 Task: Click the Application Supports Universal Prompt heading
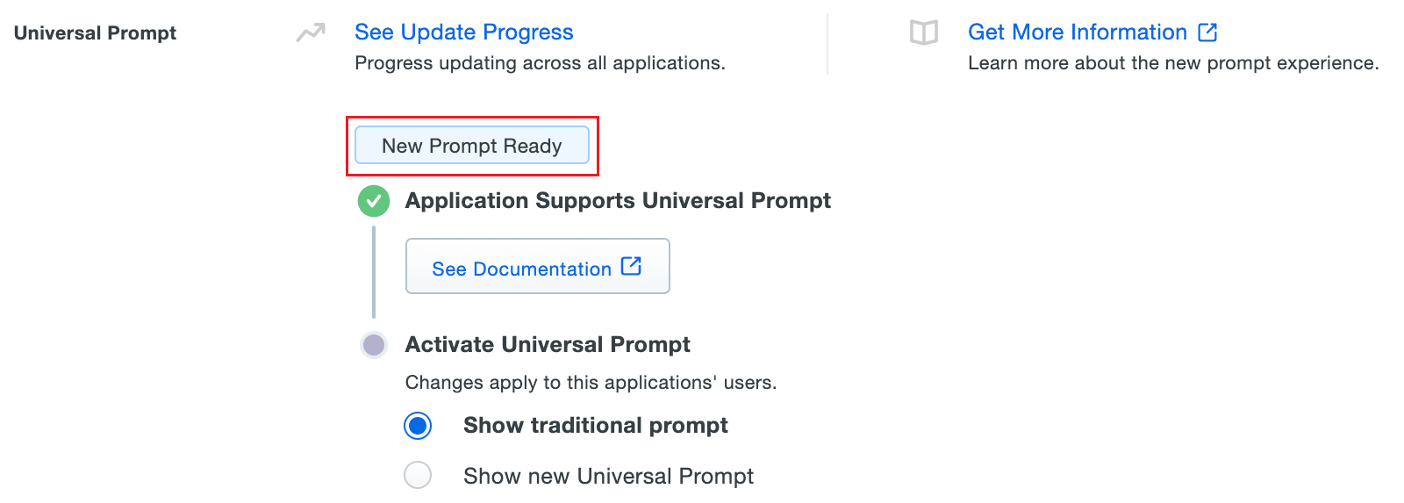[x=618, y=201]
